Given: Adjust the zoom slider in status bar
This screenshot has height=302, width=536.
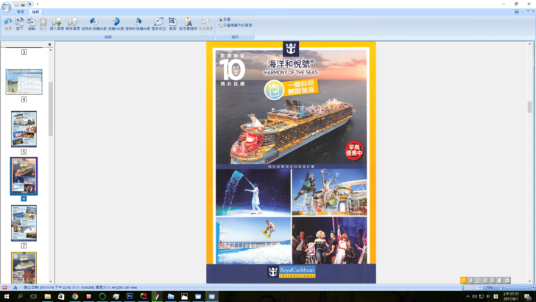Looking at the screenshot, I should pos(488,287).
